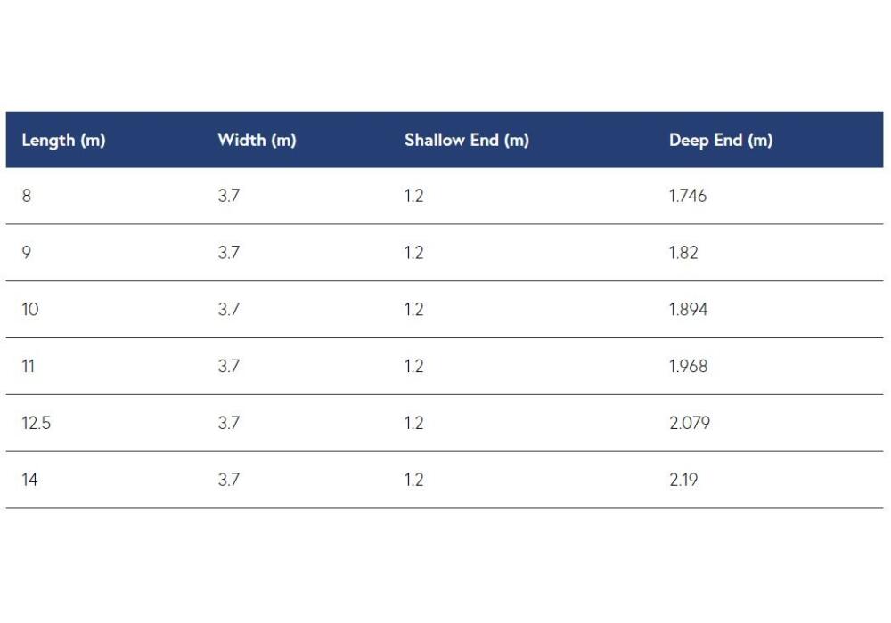This screenshot has width=891, height=623.
Task: Select shallow end 1.2 in the 14m row
Action: click(x=413, y=480)
